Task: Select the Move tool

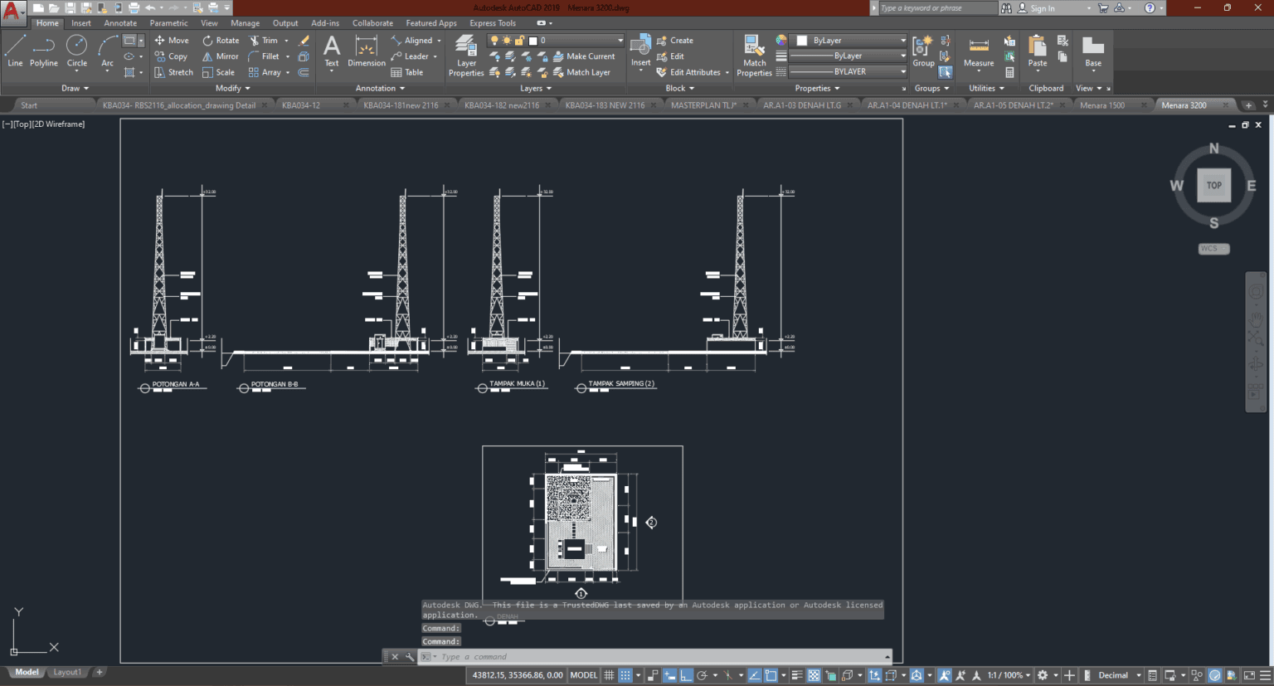Action: pyautogui.click(x=172, y=40)
